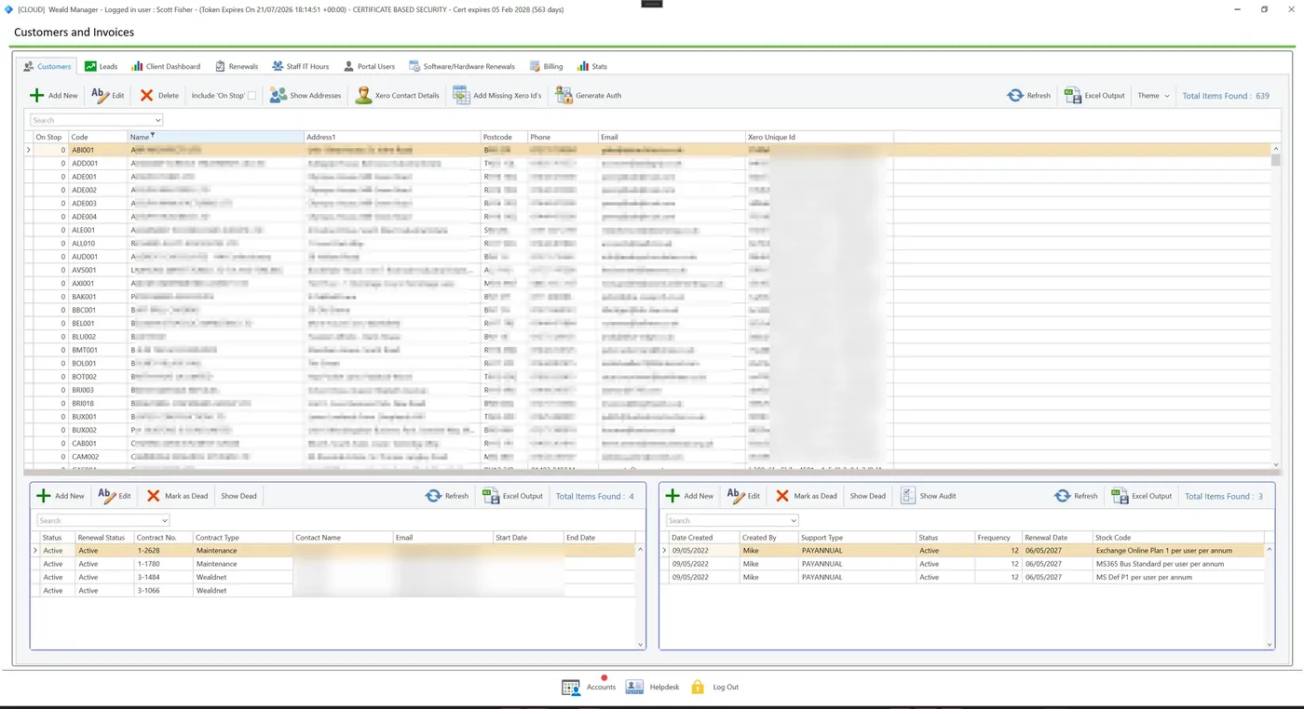Open the renewals panel Search dropdown
The image size is (1304, 709).
tap(794, 521)
